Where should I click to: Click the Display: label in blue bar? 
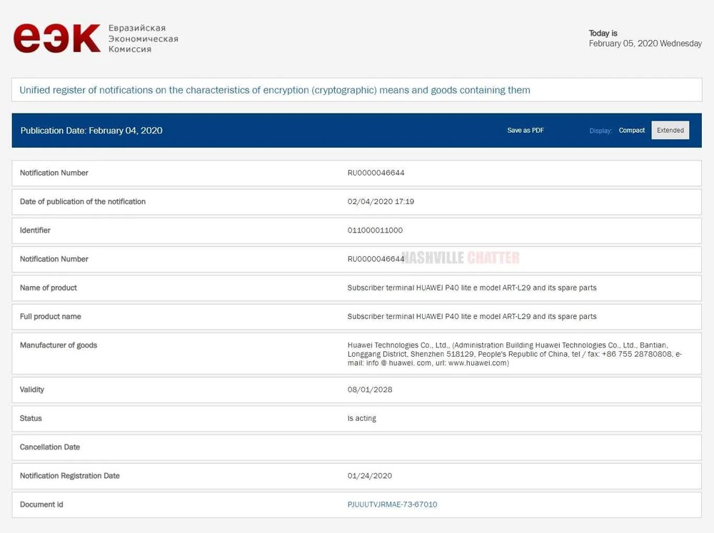pos(600,131)
